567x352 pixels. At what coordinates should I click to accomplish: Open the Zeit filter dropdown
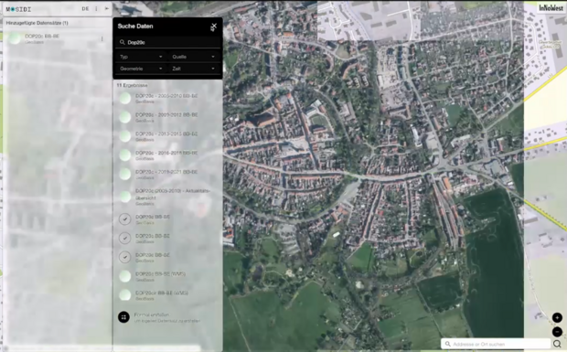click(x=194, y=69)
